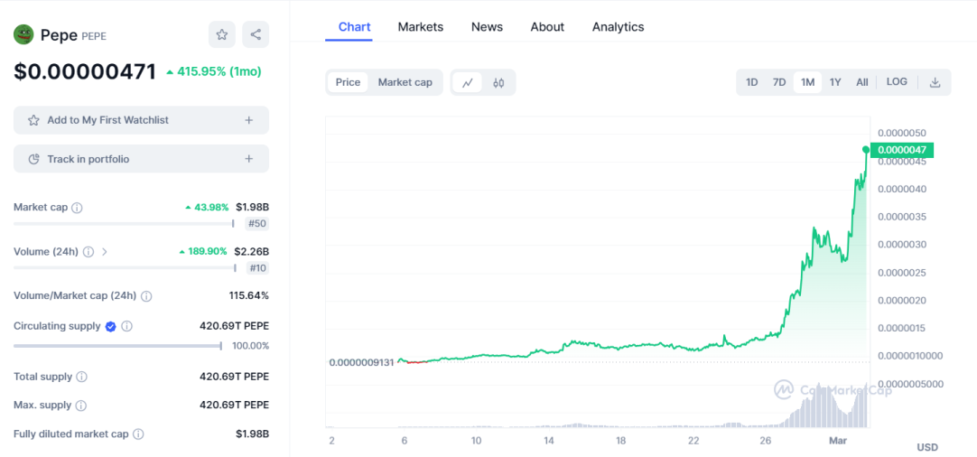Set chart range to 7D
This screenshot has height=457, width=977.
(x=779, y=82)
